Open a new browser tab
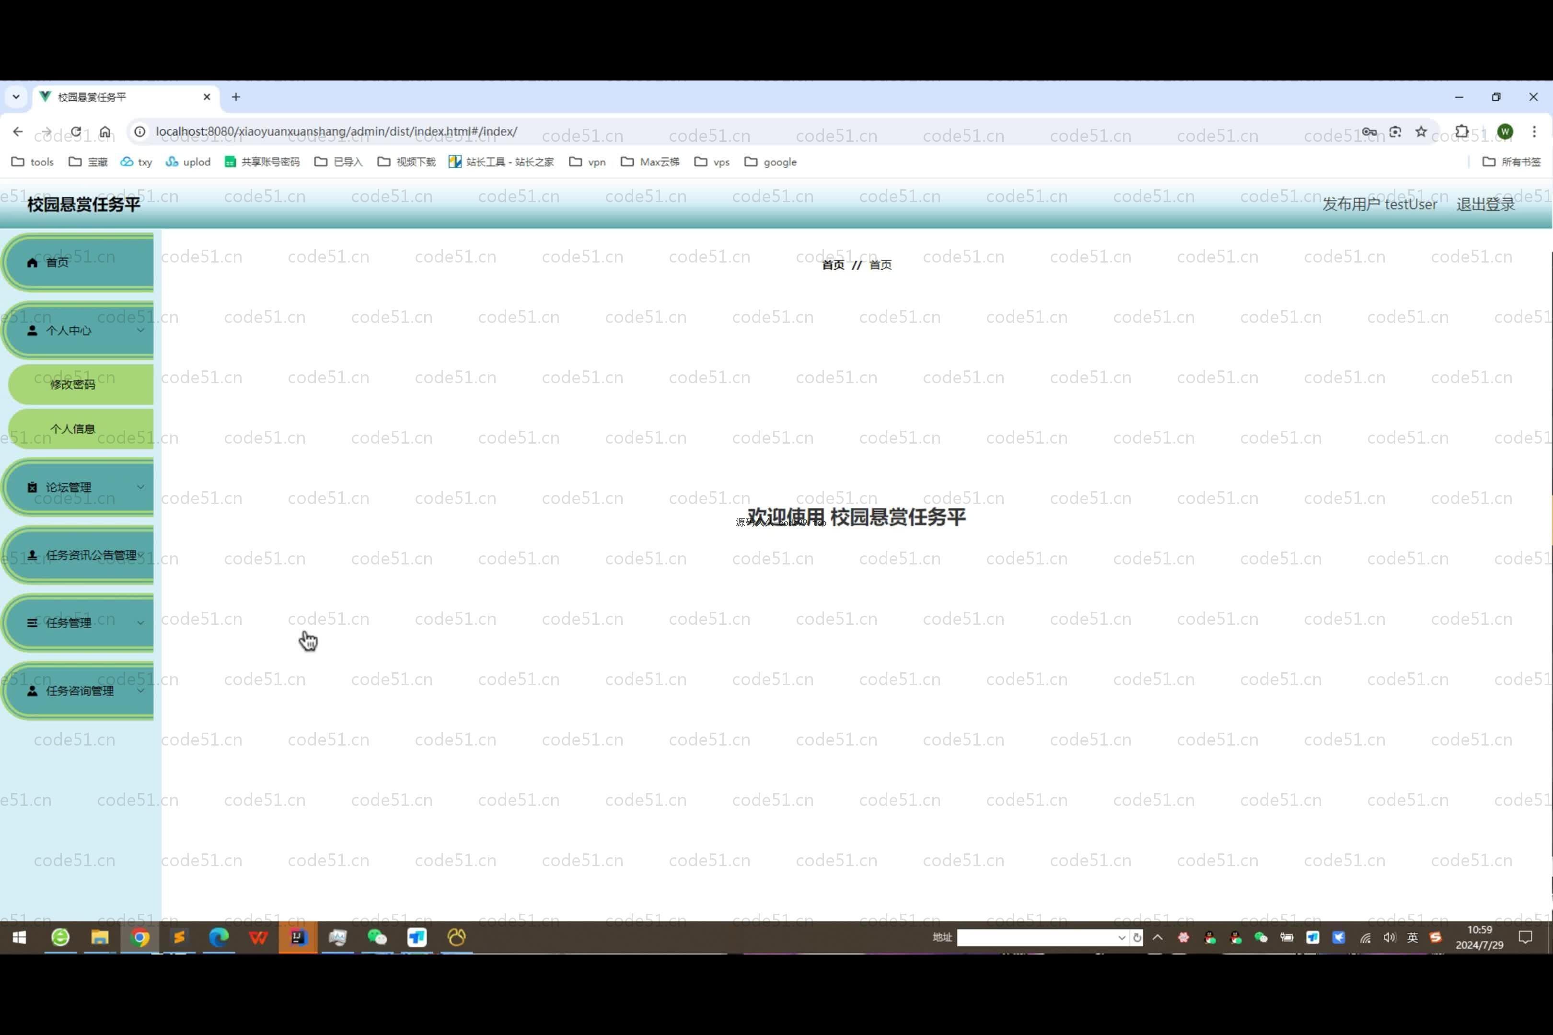 pyautogui.click(x=236, y=97)
